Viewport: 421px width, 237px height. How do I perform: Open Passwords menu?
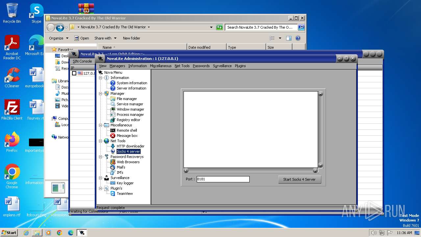tap(201, 66)
